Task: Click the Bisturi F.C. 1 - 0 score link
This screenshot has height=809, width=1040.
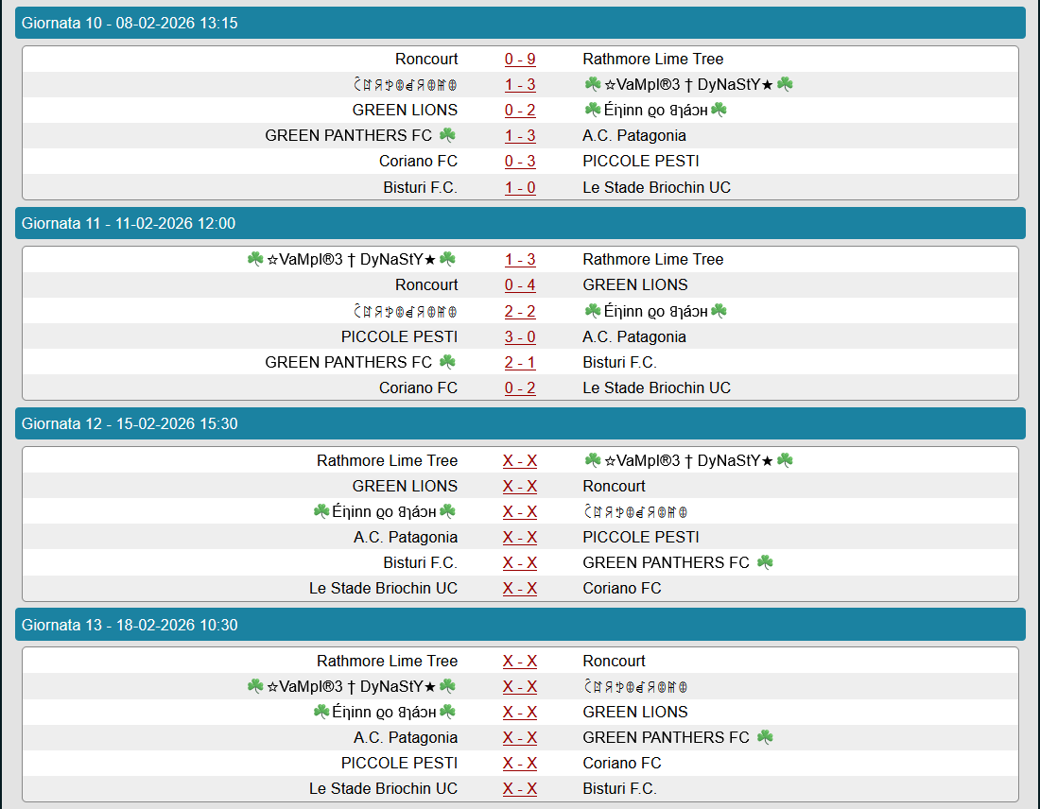Action: coord(520,187)
